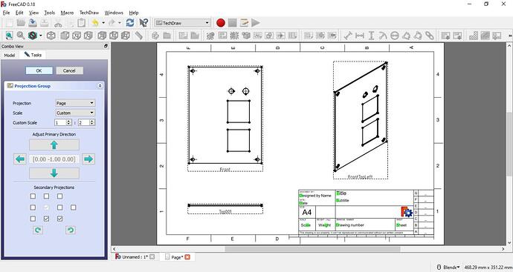Rotate projection clockwise with green icon
513x272 pixels.
pyautogui.click(x=38, y=230)
